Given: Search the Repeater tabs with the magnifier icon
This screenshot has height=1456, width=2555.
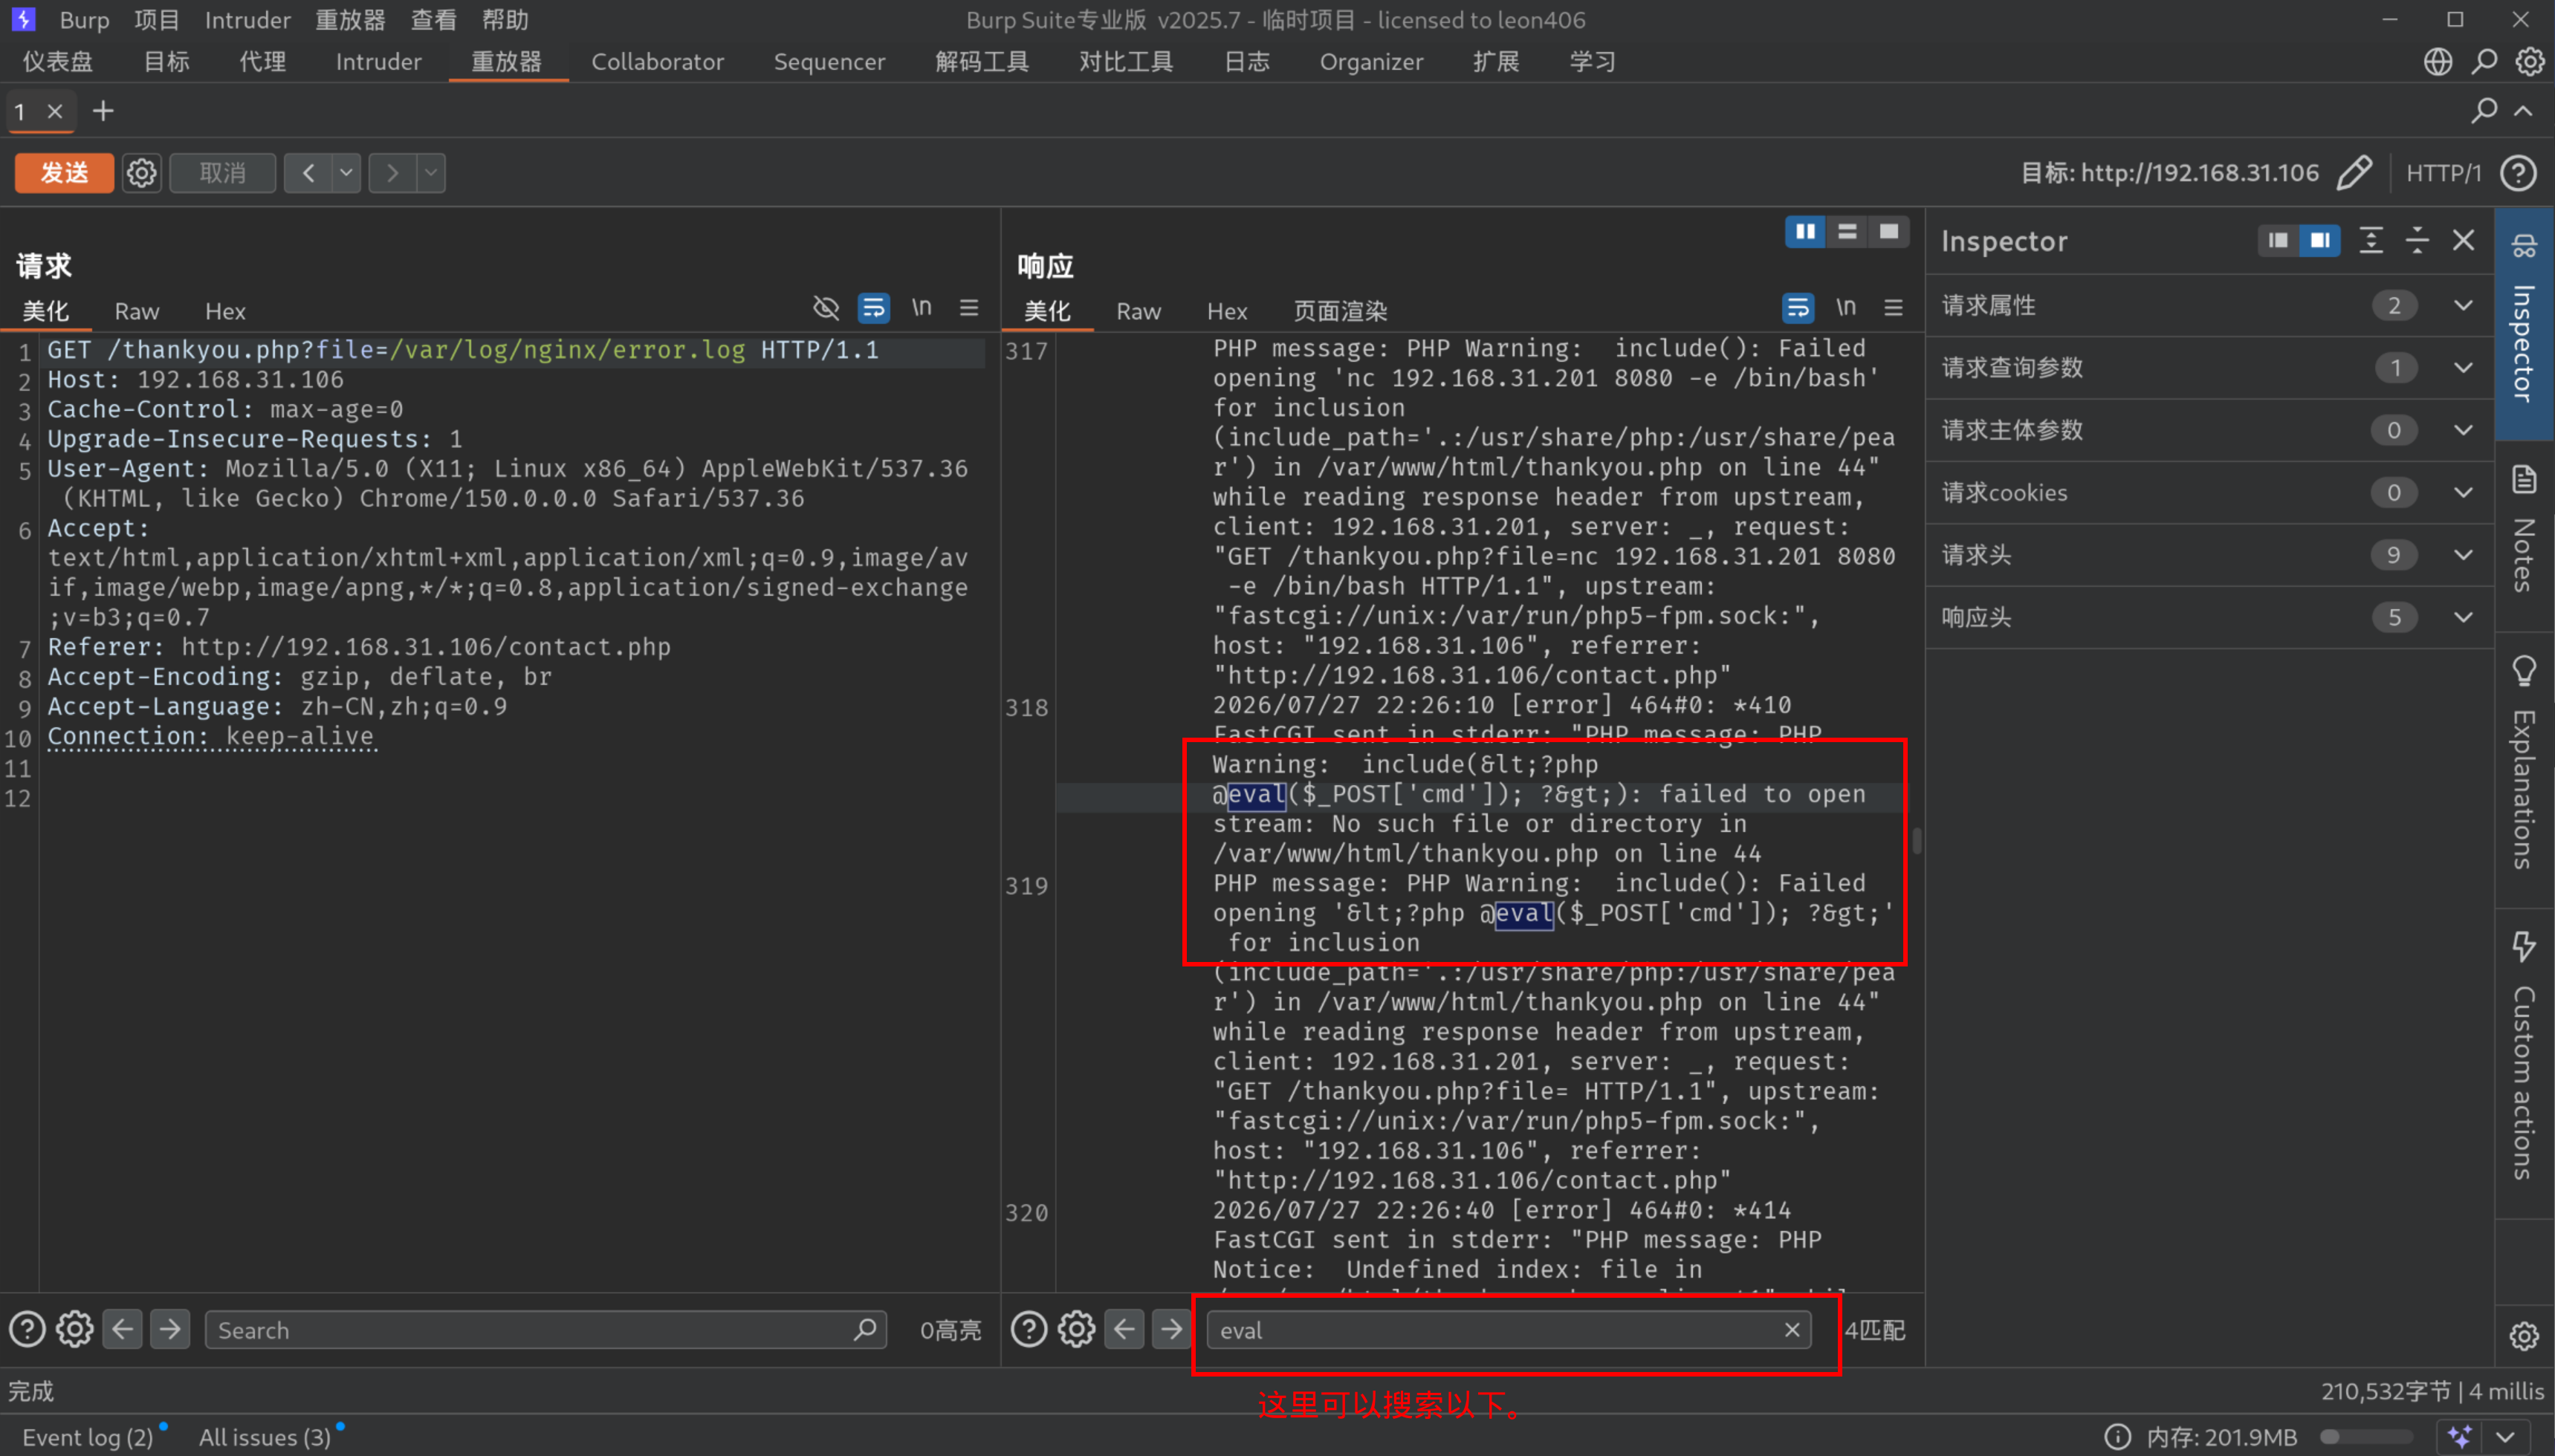Looking at the screenshot, I should [x=2484, y=111].
